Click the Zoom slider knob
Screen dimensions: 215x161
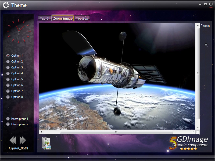206,45
